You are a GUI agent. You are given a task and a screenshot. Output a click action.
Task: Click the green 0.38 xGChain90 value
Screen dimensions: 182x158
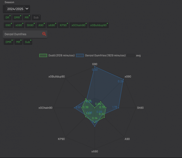pos(86,107)
